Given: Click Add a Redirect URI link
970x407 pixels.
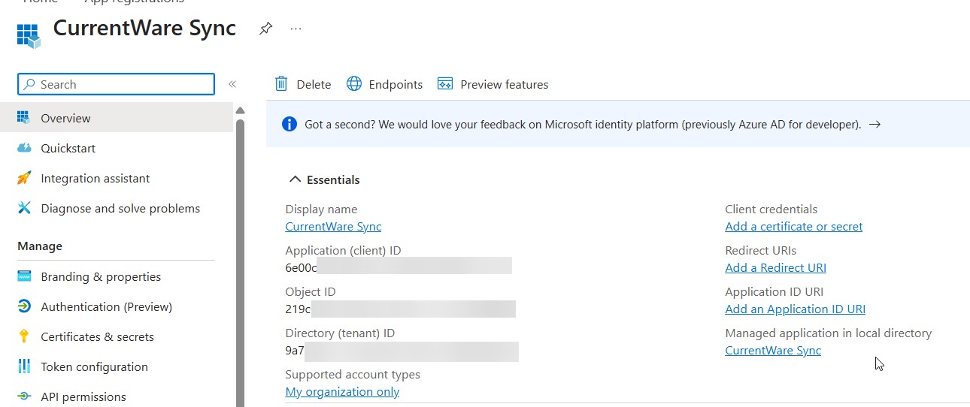Looking at the screenshot, I should (x=775, y=267).
